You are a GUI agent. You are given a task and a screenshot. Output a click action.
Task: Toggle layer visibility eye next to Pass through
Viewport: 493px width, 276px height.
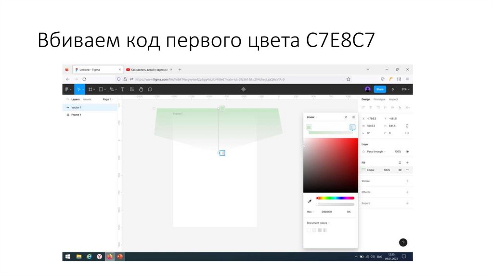tap(407, 151)
